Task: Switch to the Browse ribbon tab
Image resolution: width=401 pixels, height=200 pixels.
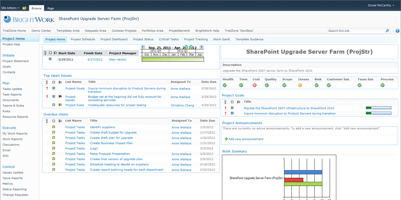Action: pos(37,8)
